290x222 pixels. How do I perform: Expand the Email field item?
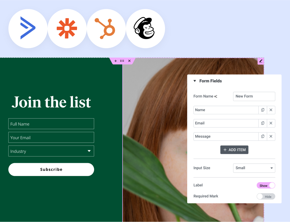point(226,123)
